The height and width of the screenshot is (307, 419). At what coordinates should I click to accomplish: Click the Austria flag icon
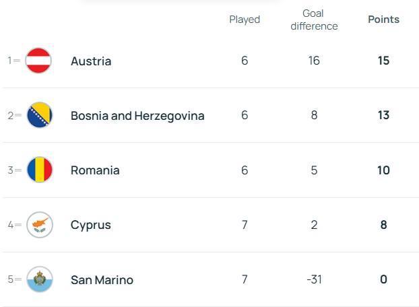pos(38,61)
